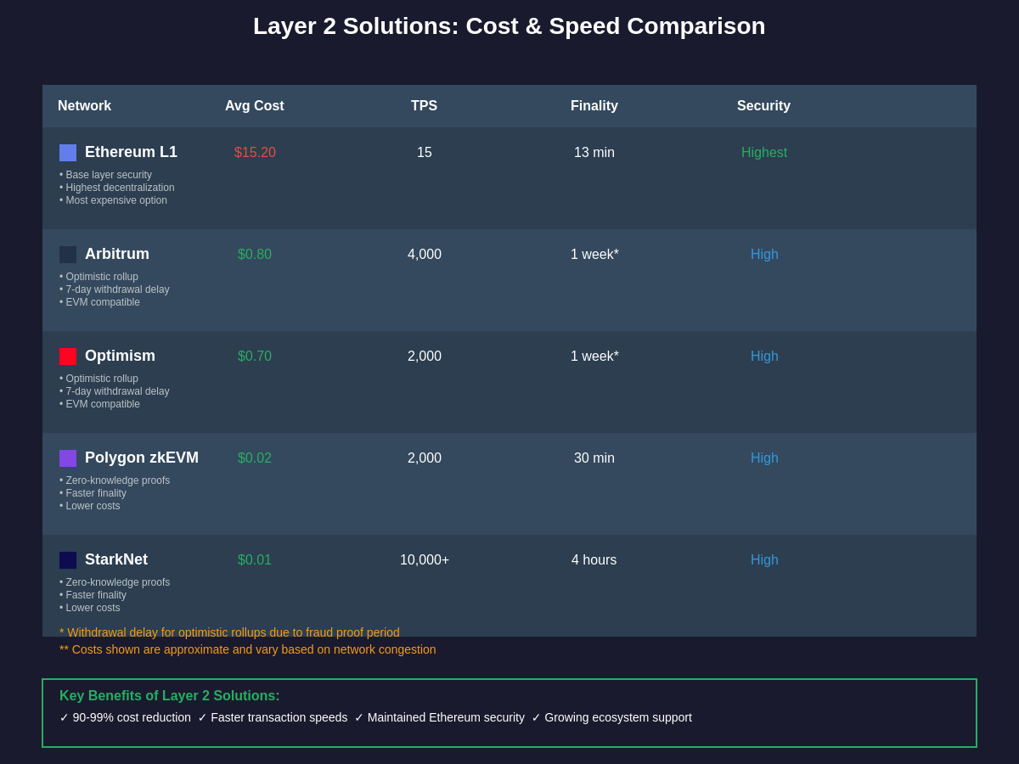Click the Ethereum L1 blue color square
Screen dimensions: 1019x764
[68, 153]
